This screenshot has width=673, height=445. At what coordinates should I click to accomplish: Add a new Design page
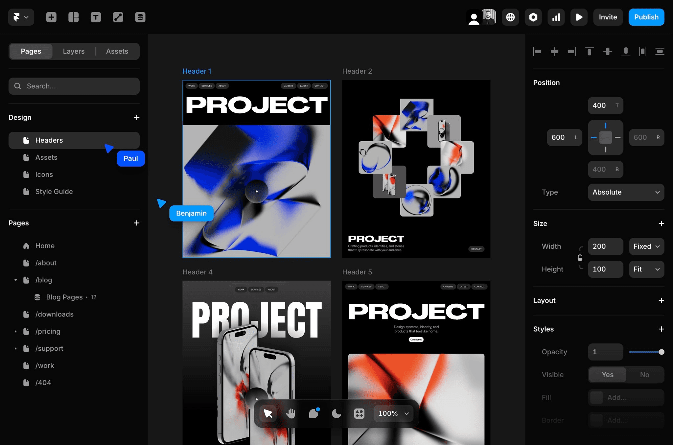[x=137, y=117]
